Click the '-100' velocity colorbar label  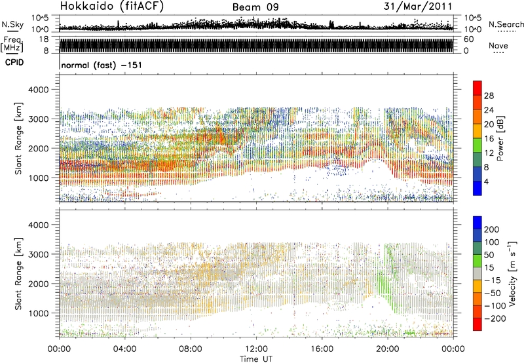pos(495,306)
